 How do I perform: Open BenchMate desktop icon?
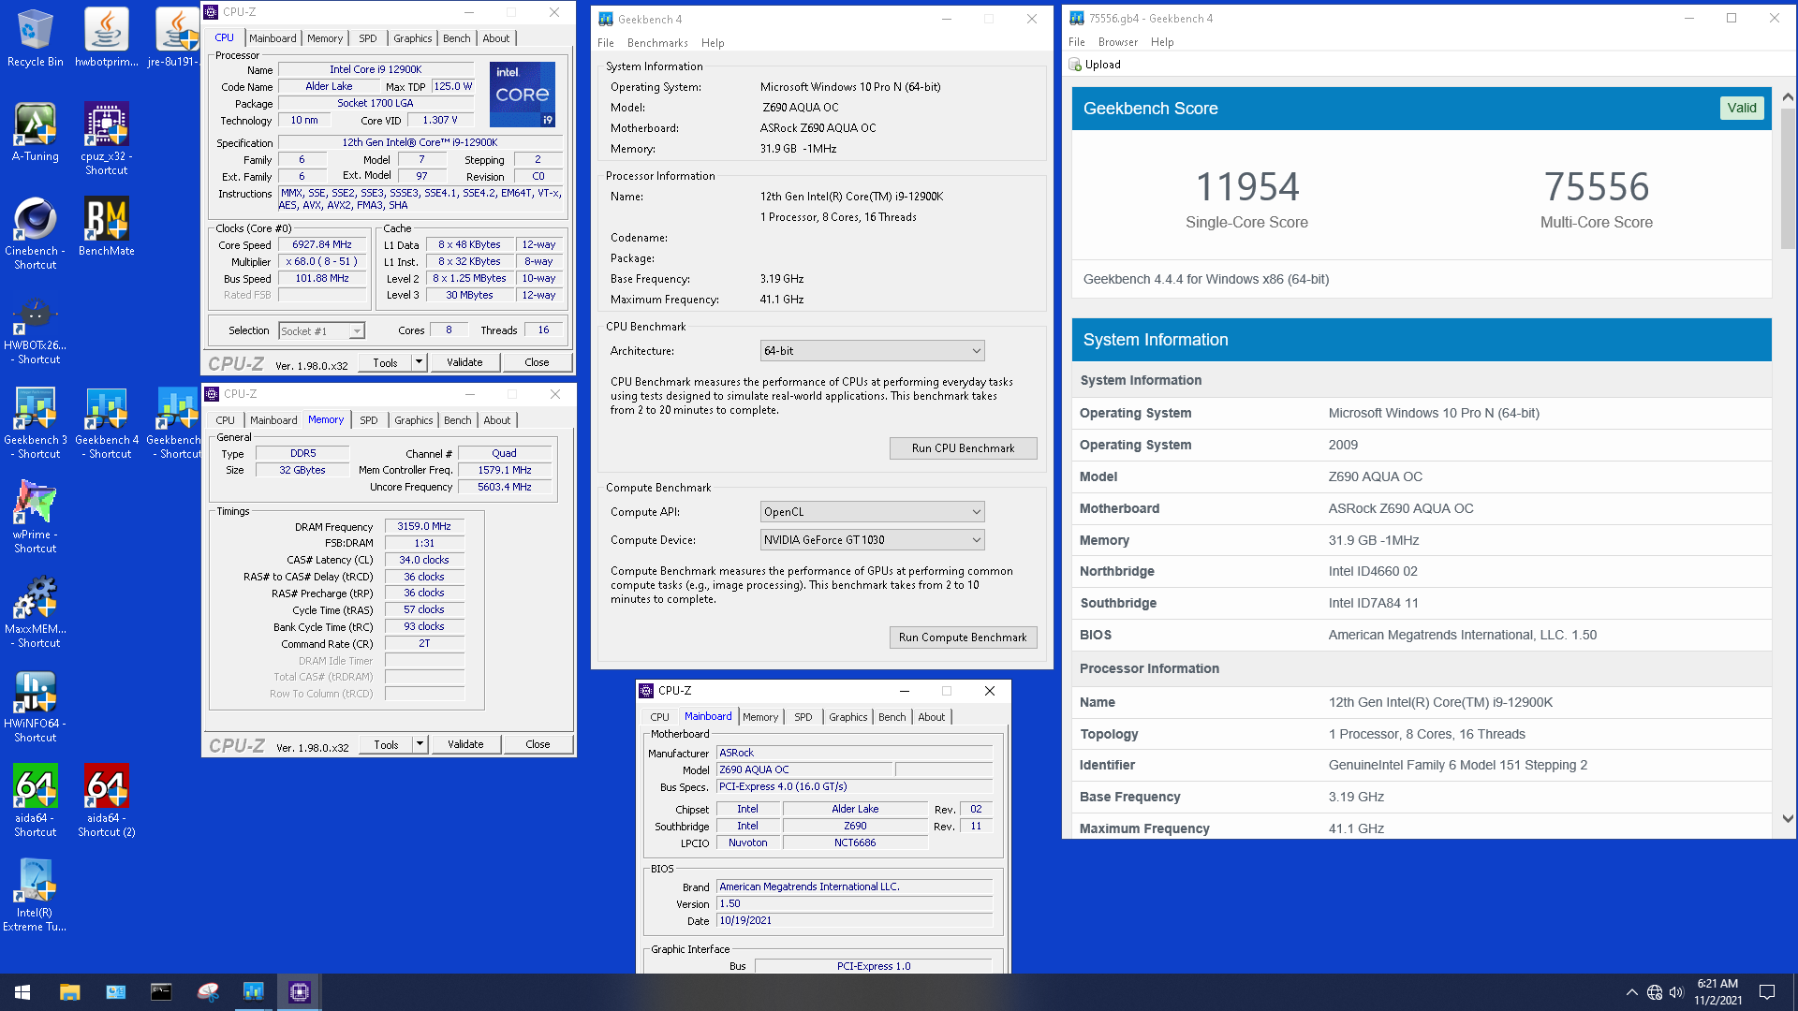(106, 227)
